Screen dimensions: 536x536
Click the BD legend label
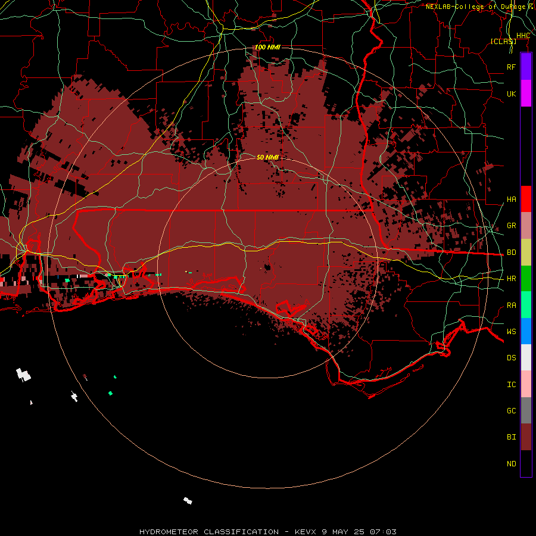(512, 253)
